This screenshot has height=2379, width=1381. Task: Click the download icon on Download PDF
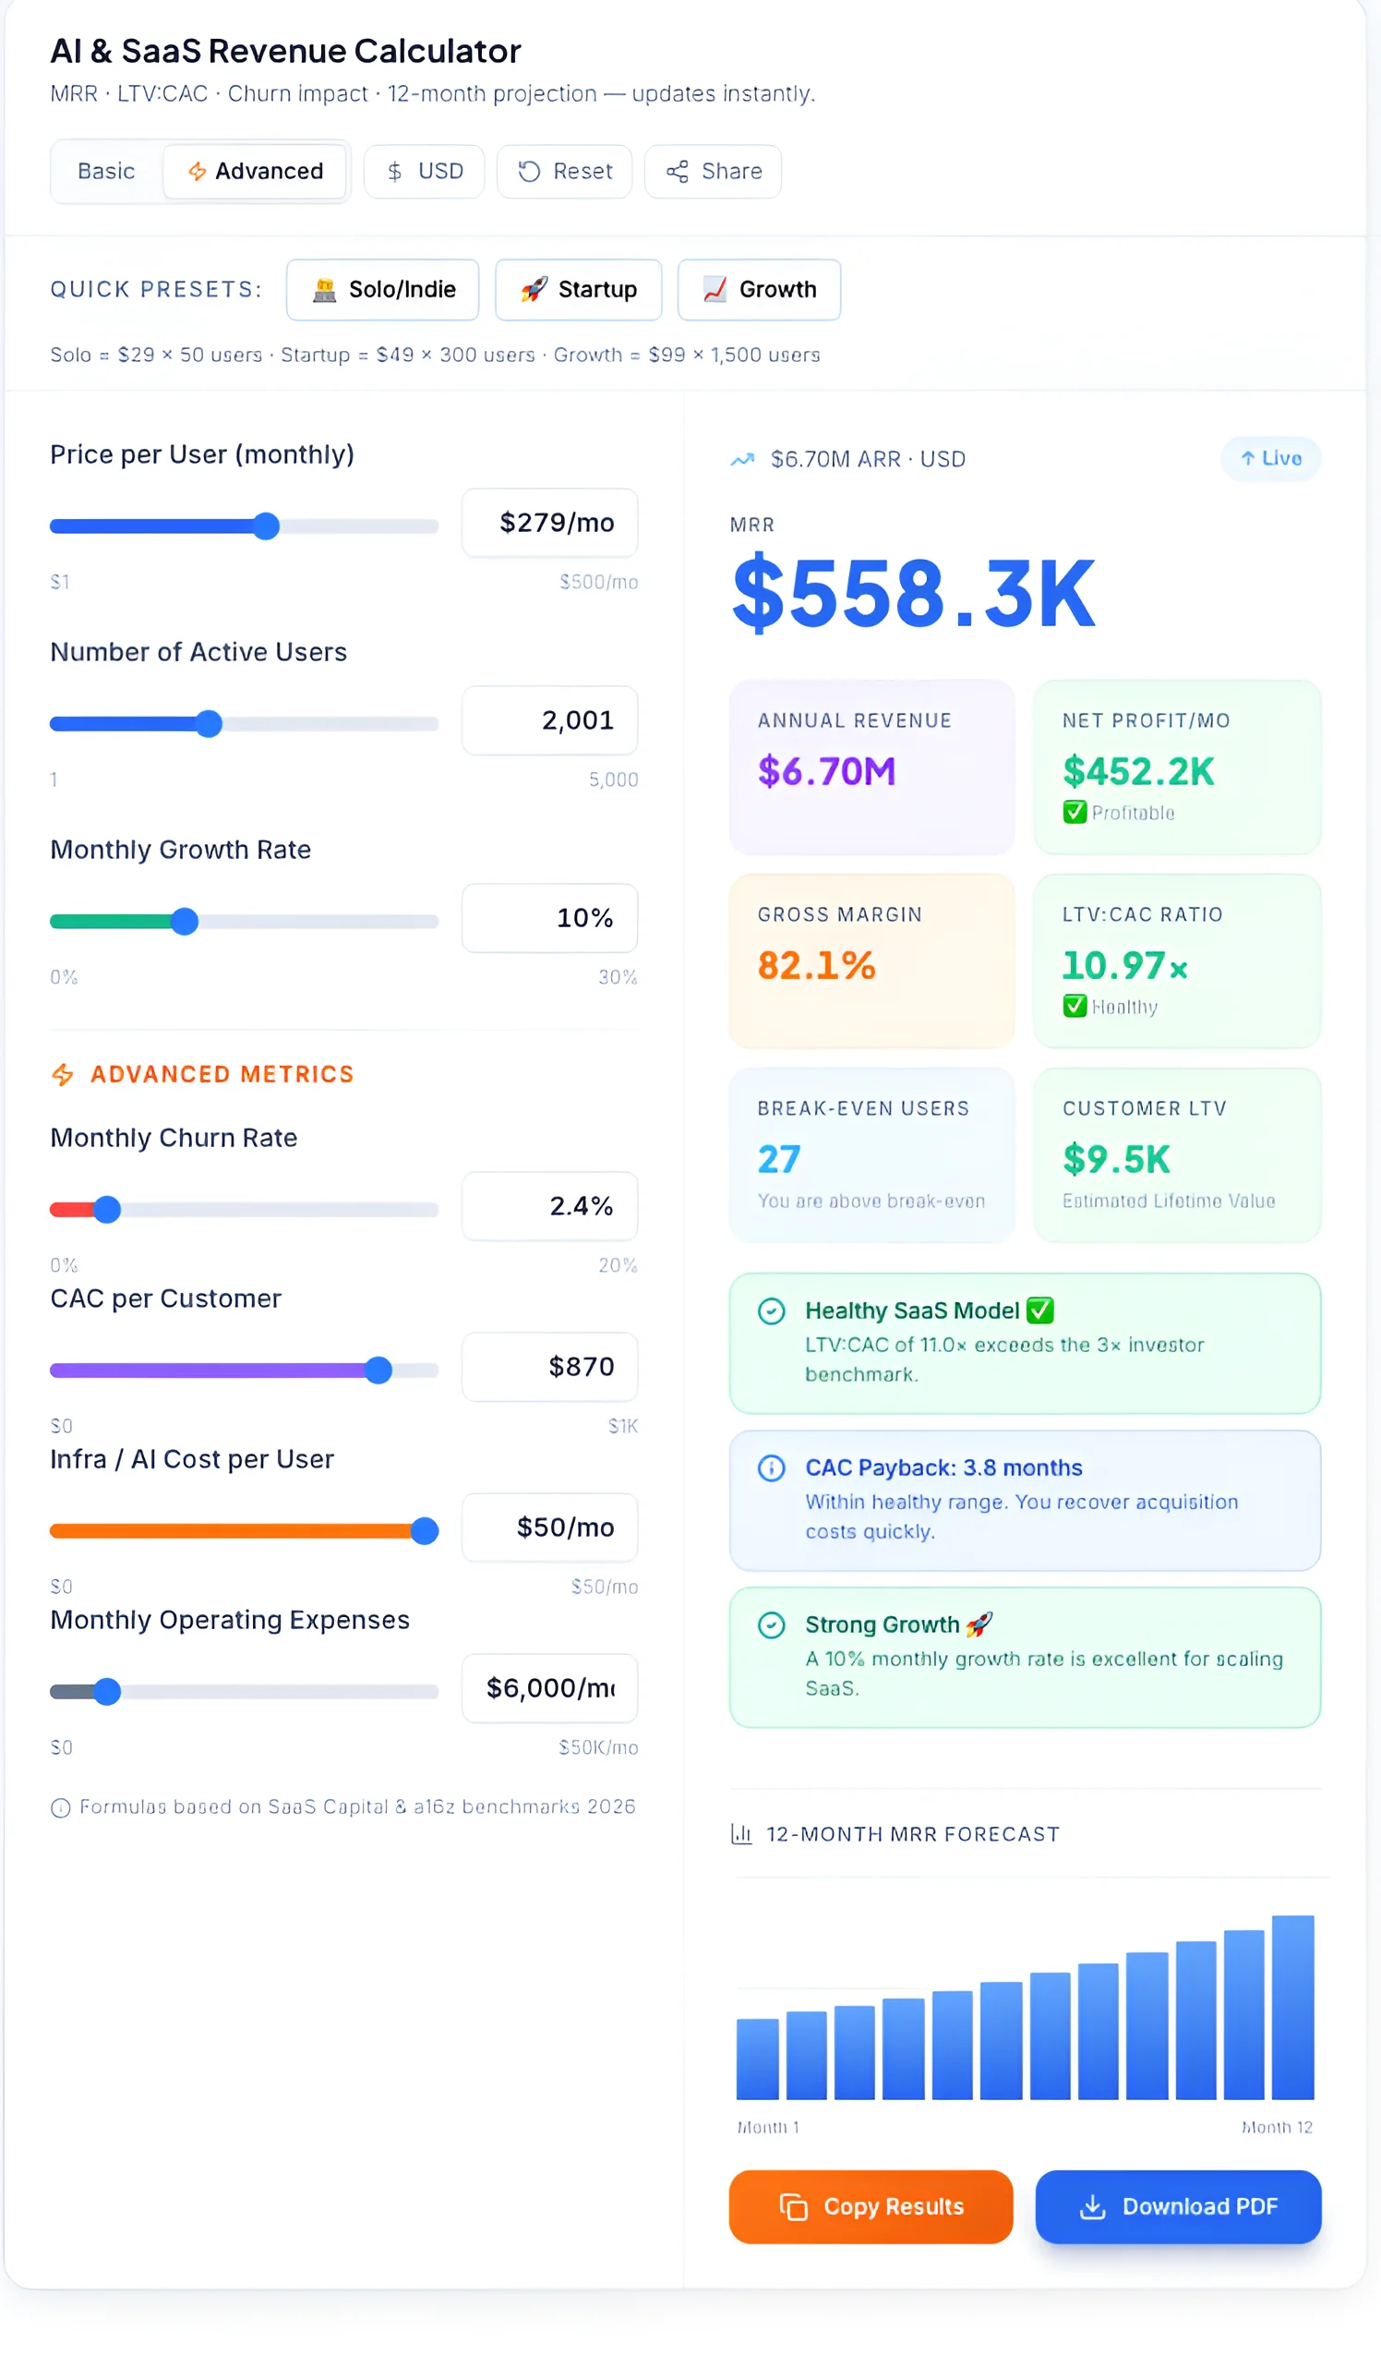(1092, 2206)
